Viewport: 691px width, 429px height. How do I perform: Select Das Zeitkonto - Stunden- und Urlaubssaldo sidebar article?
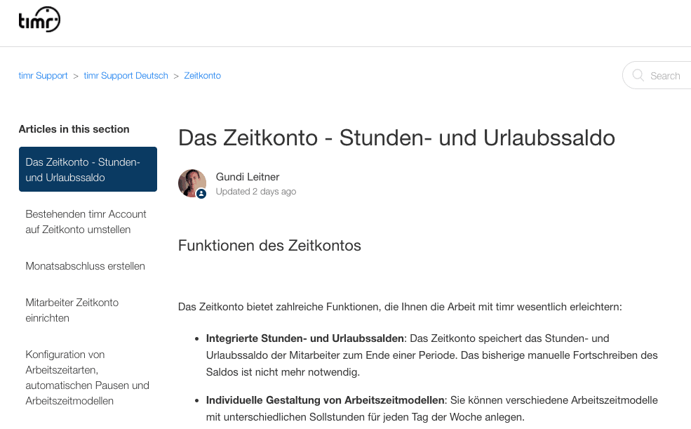click(88, 169)
